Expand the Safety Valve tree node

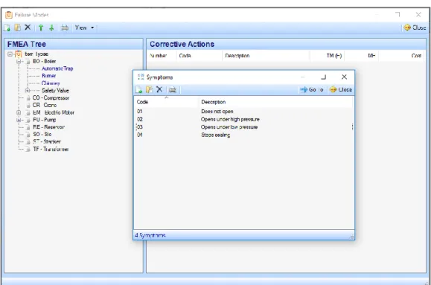click(28, 91)
